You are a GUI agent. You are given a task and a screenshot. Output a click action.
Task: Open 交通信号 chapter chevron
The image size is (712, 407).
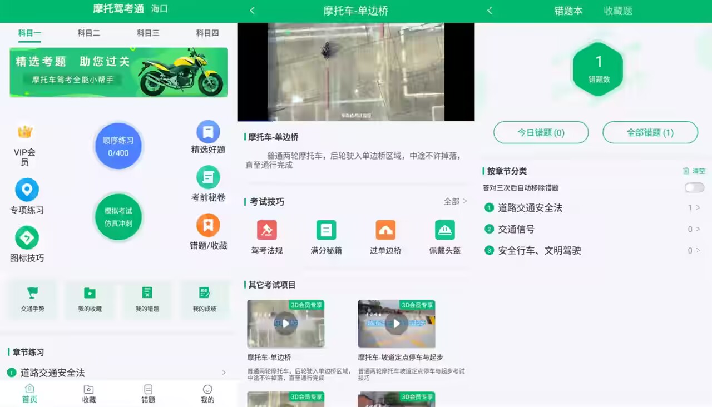click(x=698, y=229)
